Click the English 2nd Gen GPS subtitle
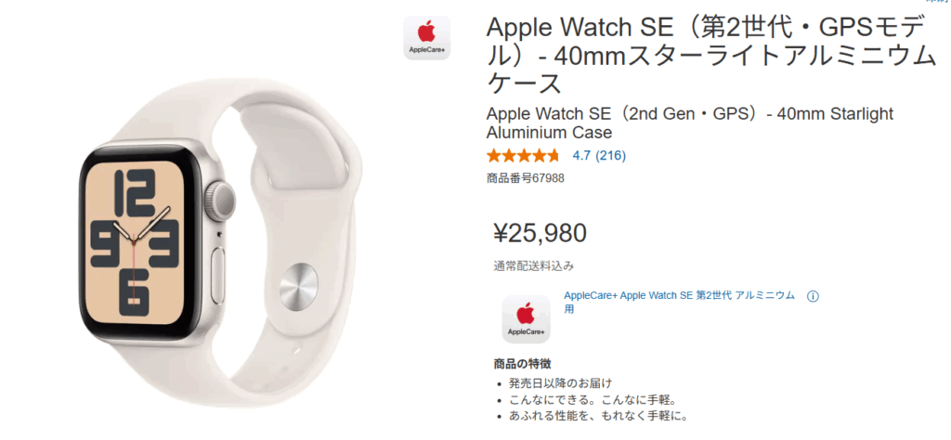Image resolution: width=951 pixels, height=440 pixels. pyautogui.click(x=690, y=123)
